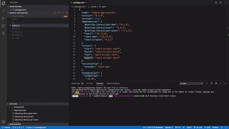Click the master branch indicator
The image size is (229, 129).
(x=6, y=128)
